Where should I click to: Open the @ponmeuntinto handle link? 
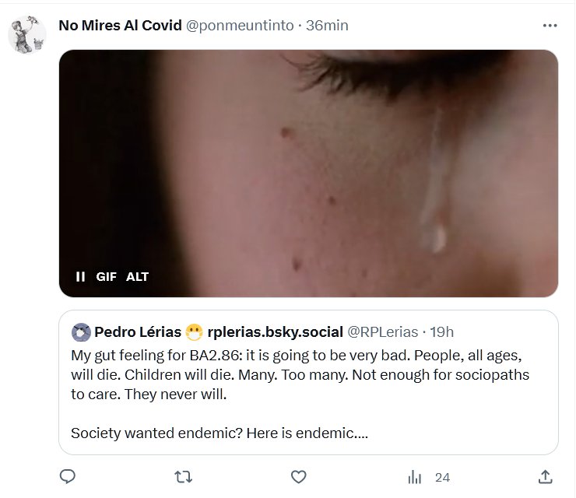240,25
